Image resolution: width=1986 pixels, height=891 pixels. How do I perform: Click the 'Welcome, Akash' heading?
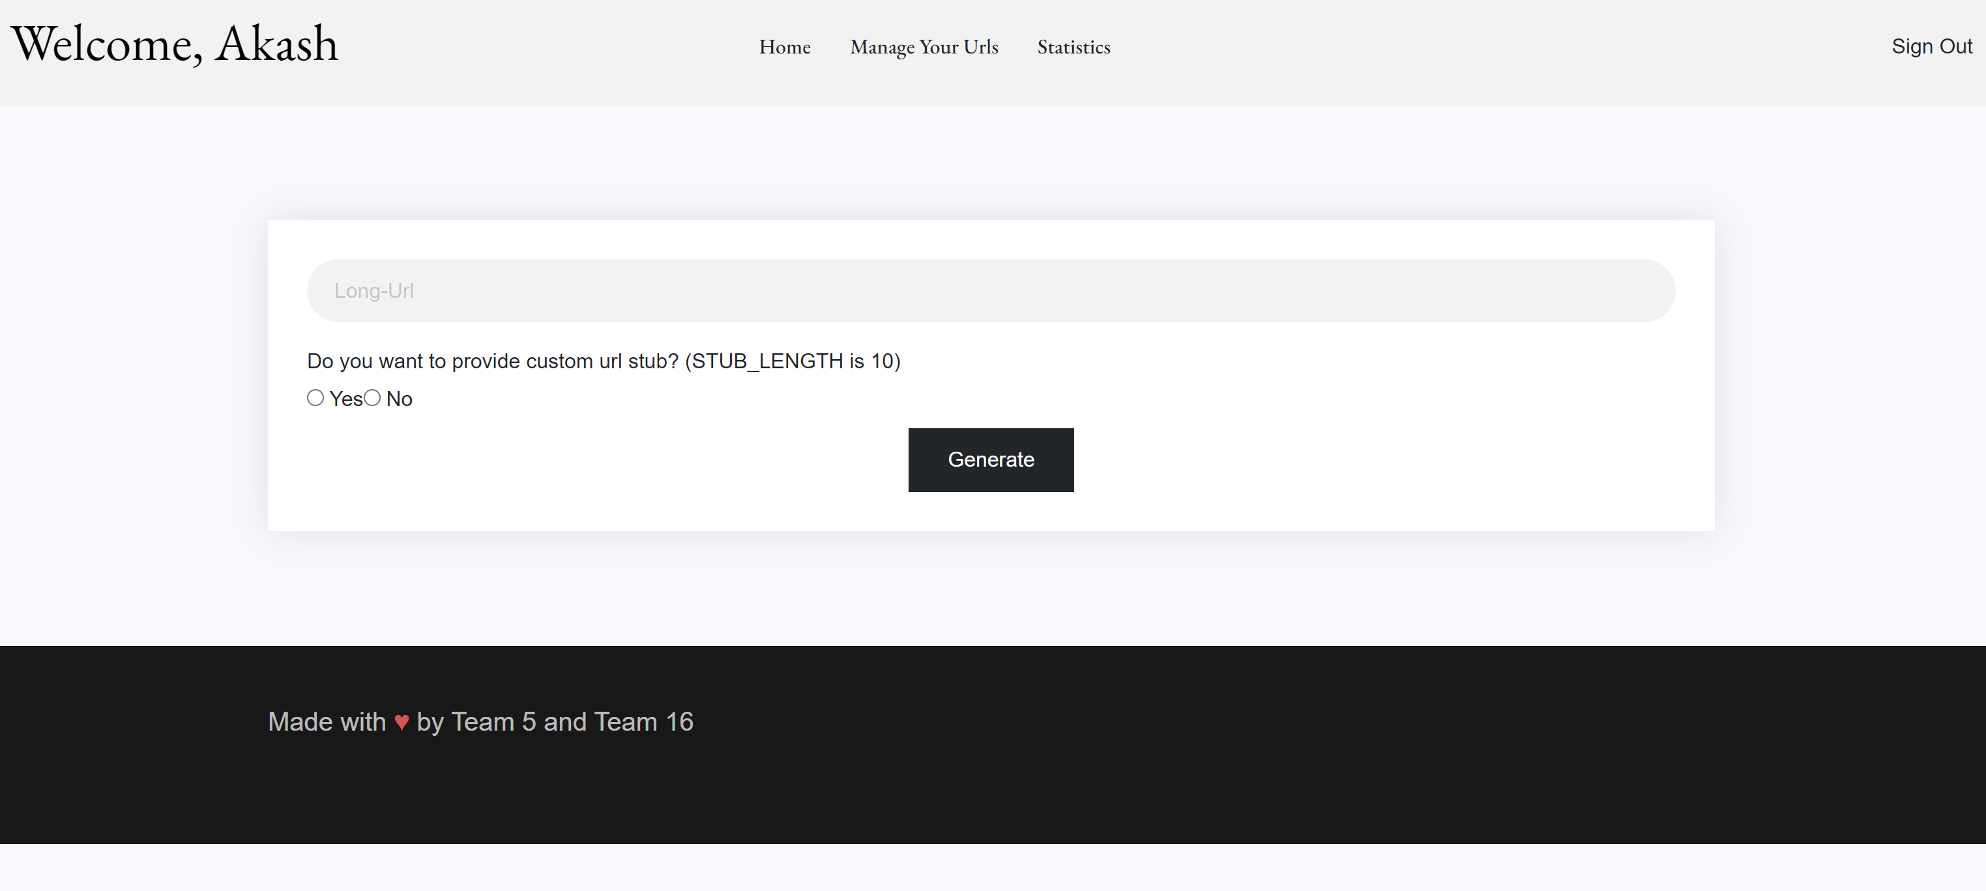tap(174, 44)
